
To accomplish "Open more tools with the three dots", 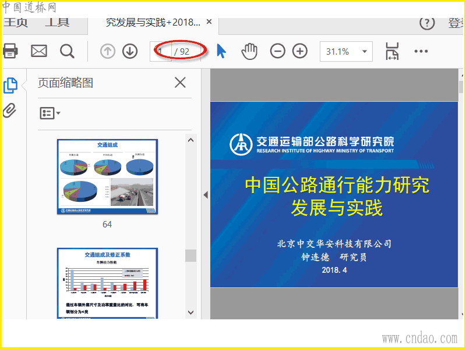I will tap(421, 51).
